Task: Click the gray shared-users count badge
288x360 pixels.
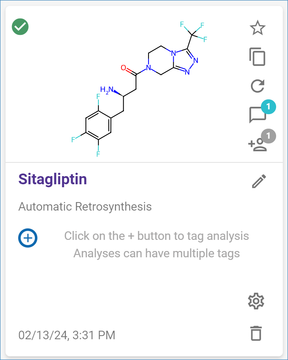Action: [x=268, y=136]
